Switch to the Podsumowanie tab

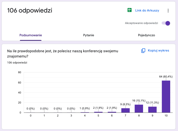[x=31, y=35]
